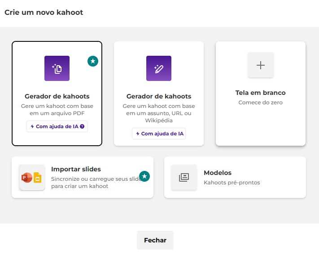
Task: Click description mentioning assunto, URL ou Wikipédia
Action: pyautogui.click(x=159, y=113)
